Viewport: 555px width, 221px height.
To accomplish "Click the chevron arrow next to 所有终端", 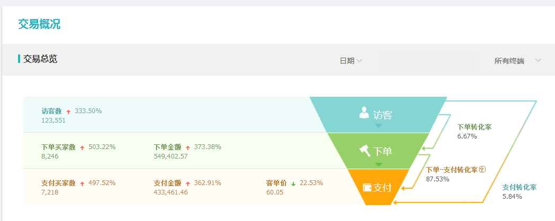I will point(538,60).
